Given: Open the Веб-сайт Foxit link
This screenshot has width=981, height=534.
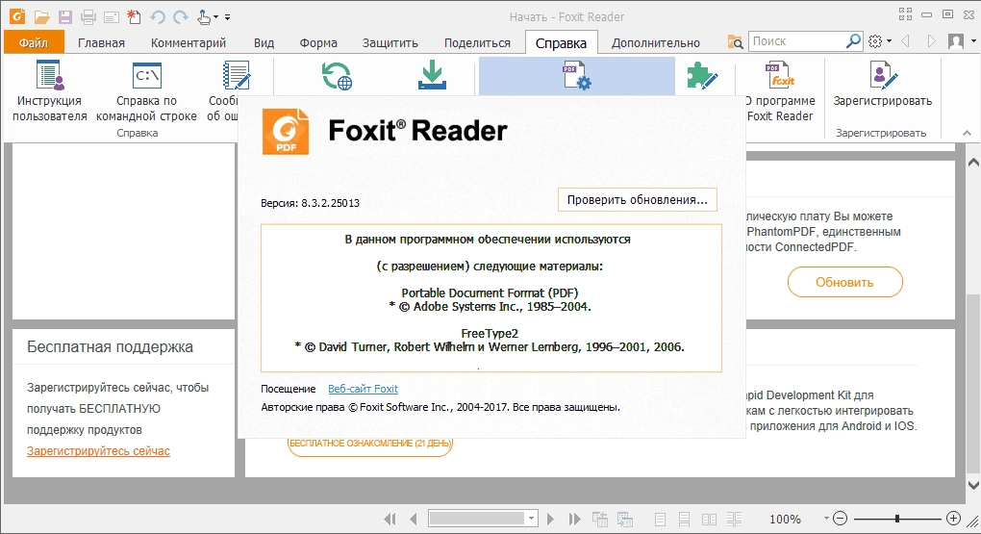Looking at the screenshot, I should (363, 389).
